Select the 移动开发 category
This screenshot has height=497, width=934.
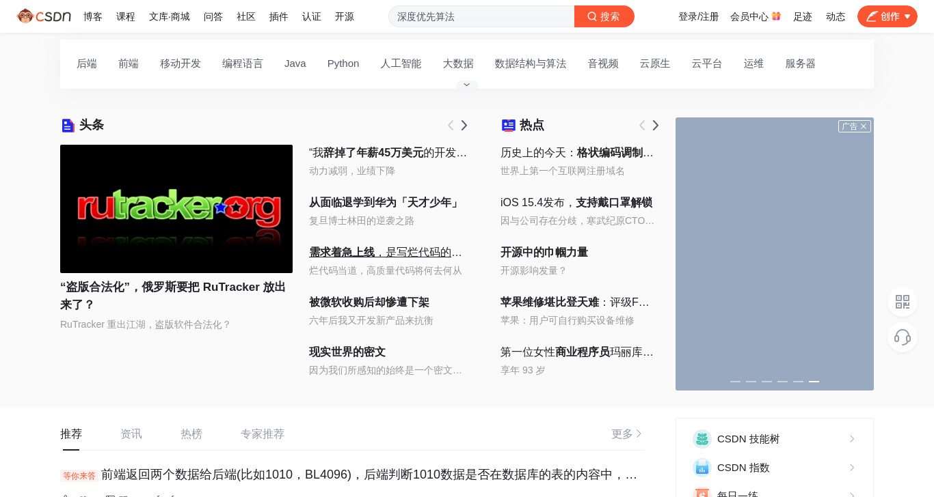[x=181, y=63]
